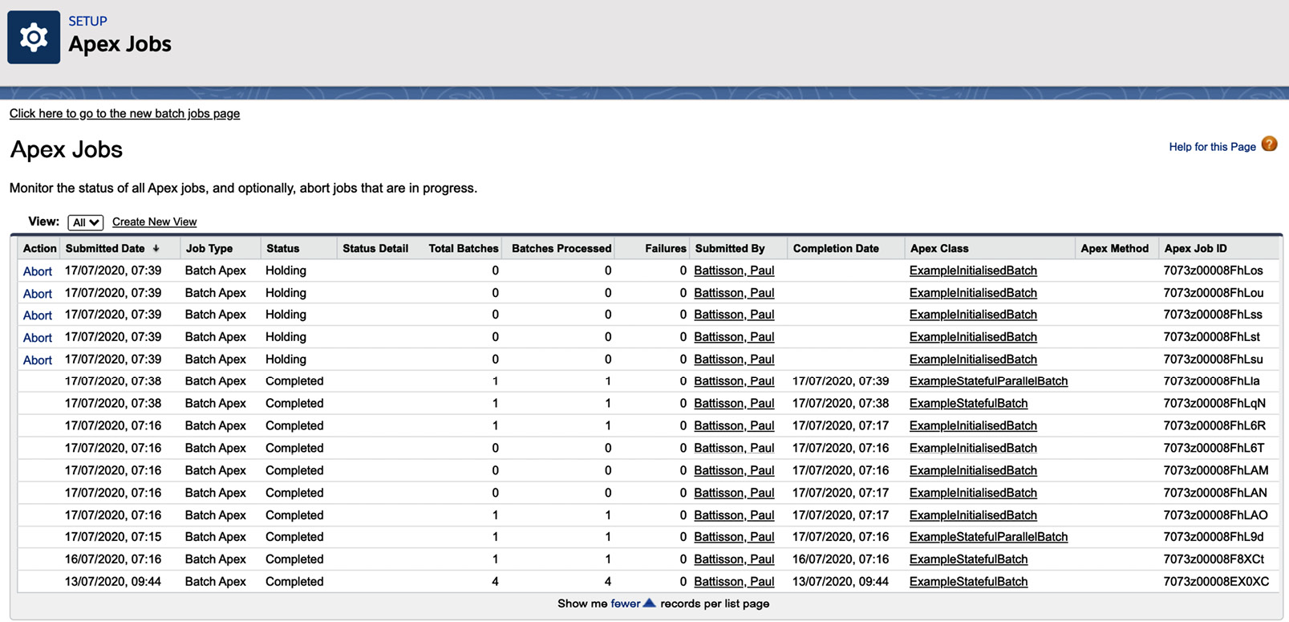The height and width of the screenshot is (622, 1289).
Task: Click Total Batches value 4 in EX0XC row
Action: coord(495,582)
